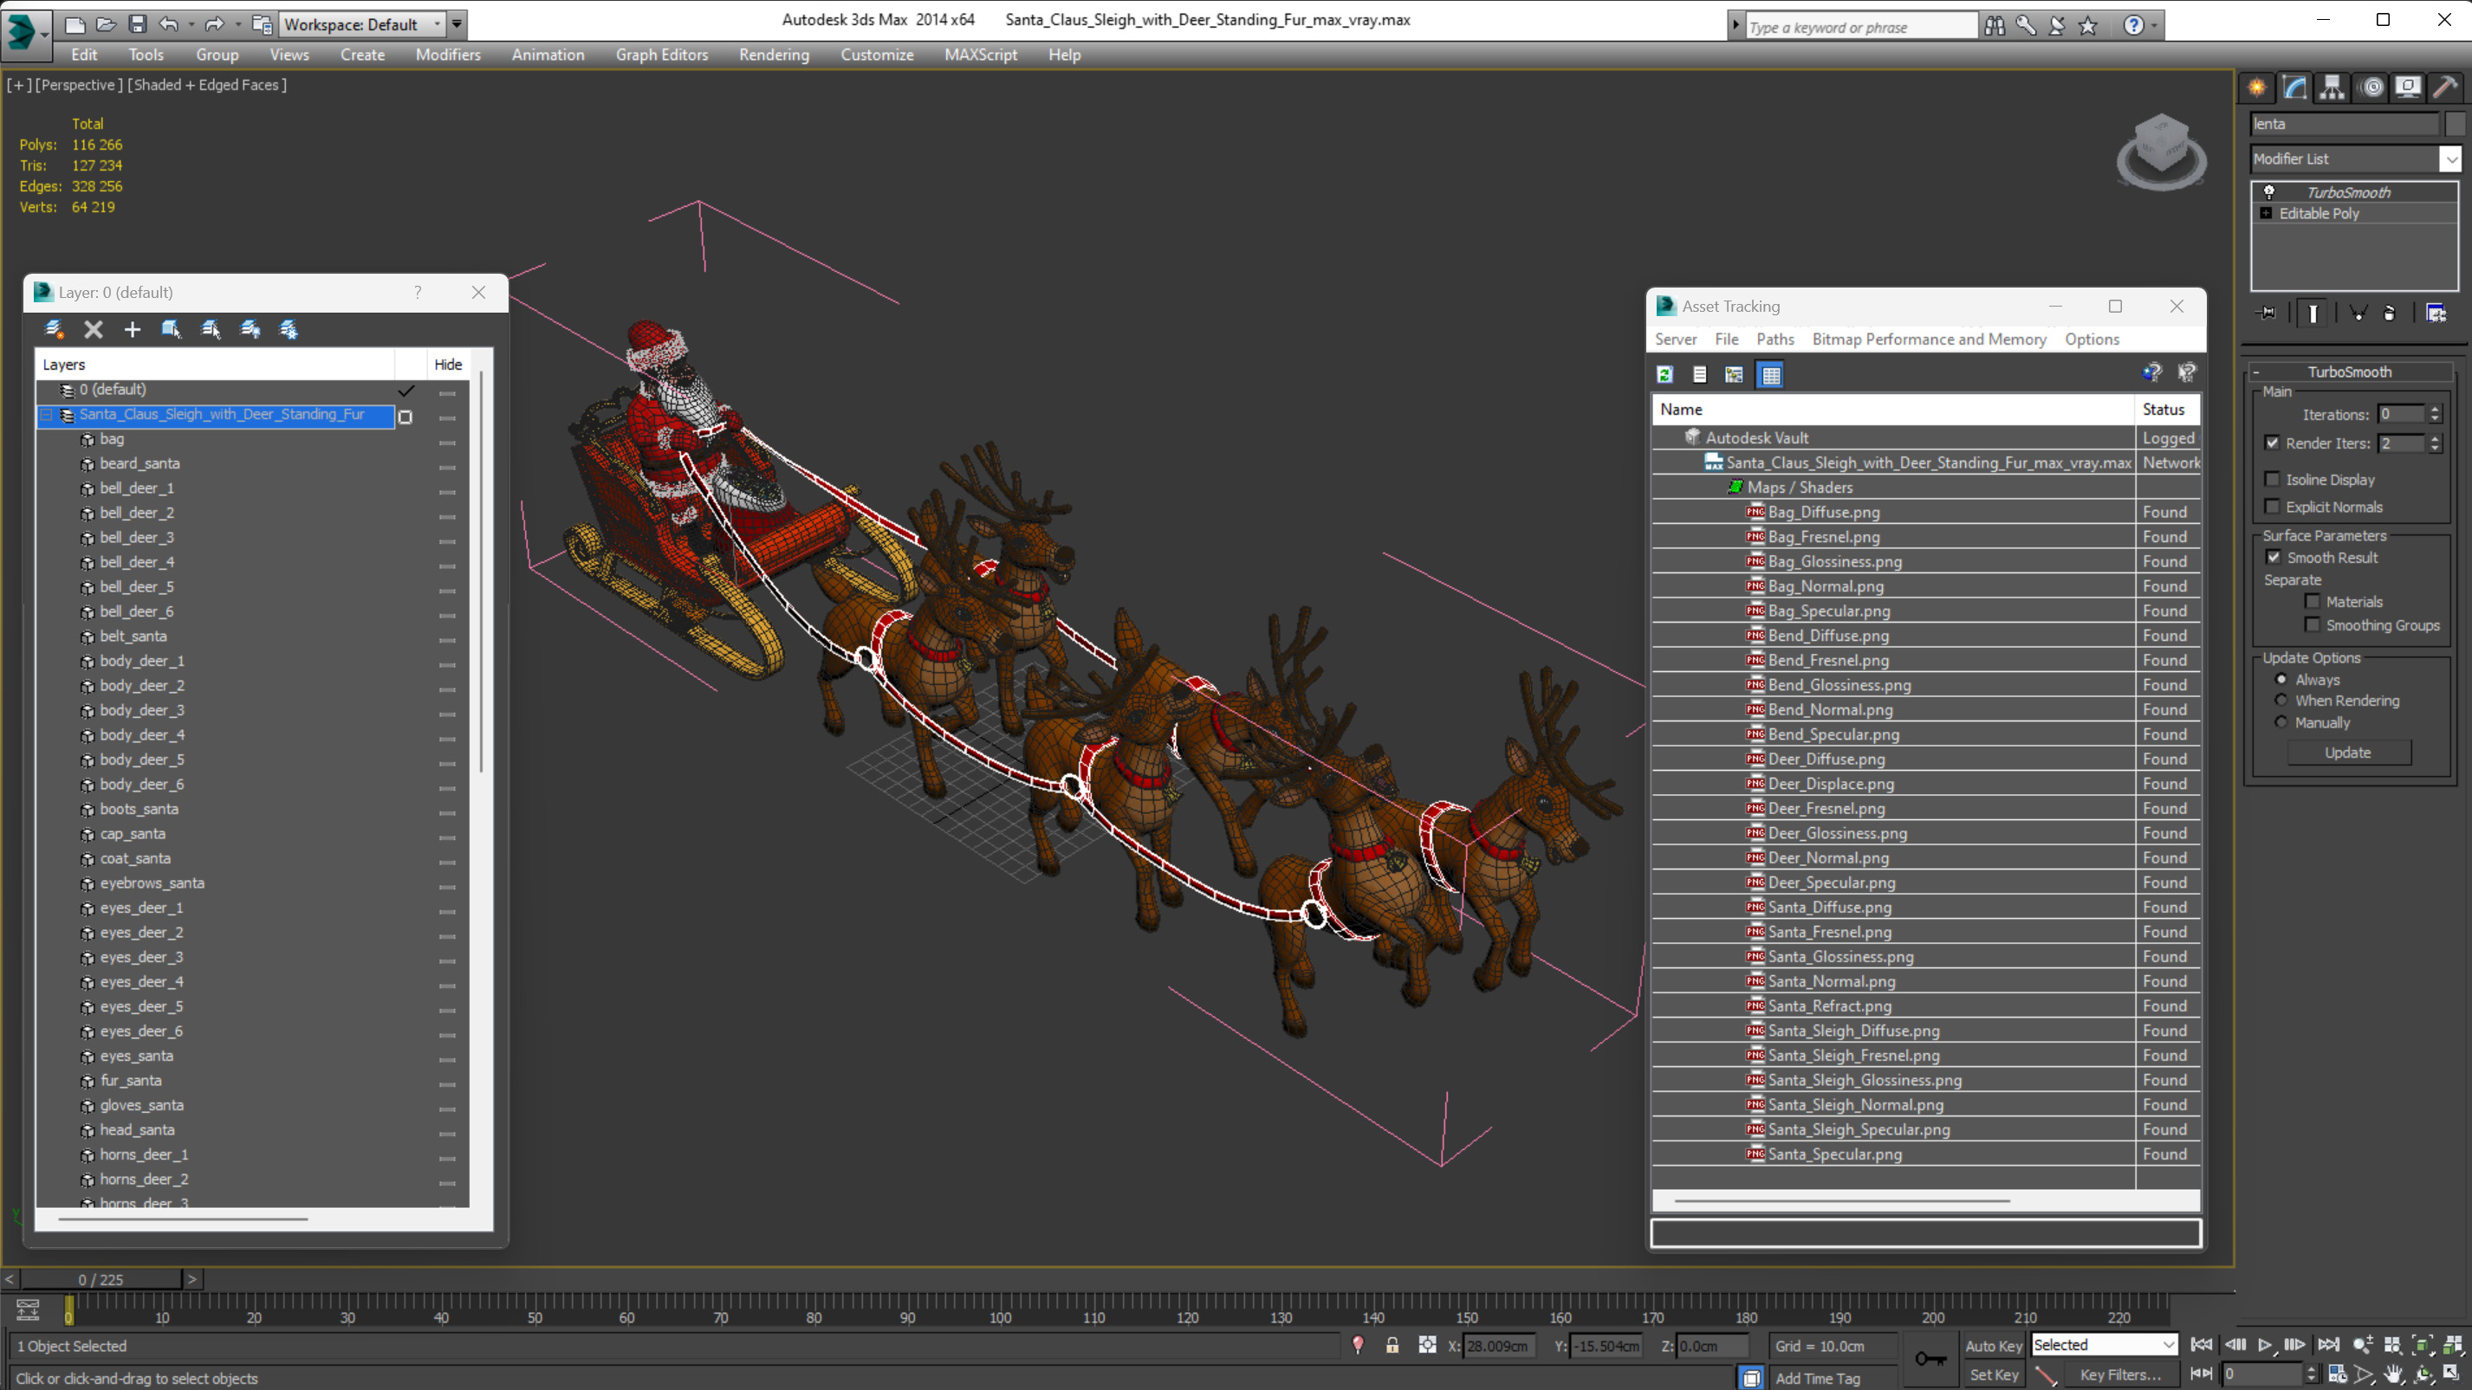Click the viewport ViewCube

point(2161,152)
